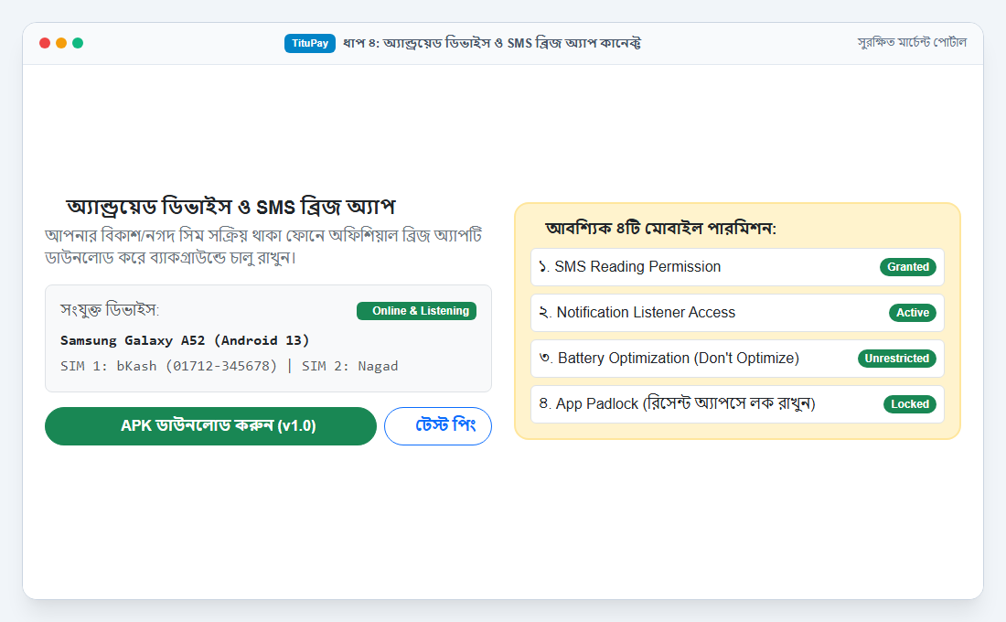1006x622 pixels.
Task: Select the Battery Optimization (Don't Optimize) row
Action: click(737, 359)
